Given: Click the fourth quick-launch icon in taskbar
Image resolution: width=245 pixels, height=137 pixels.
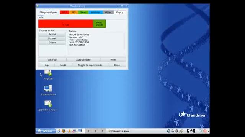Looking at the screenshot, I should click(74, 131).
